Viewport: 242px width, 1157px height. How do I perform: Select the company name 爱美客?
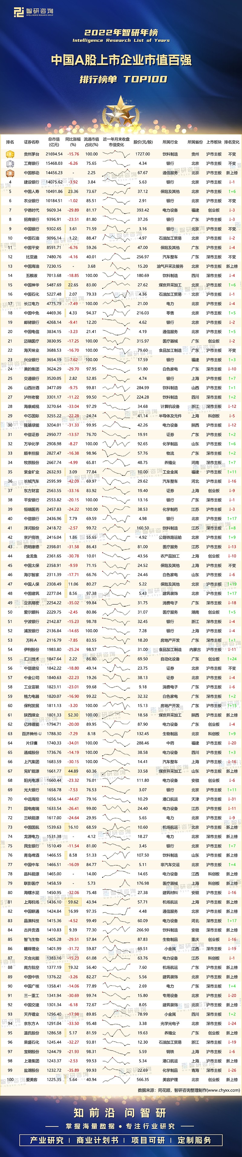(x=31, y=1080)
